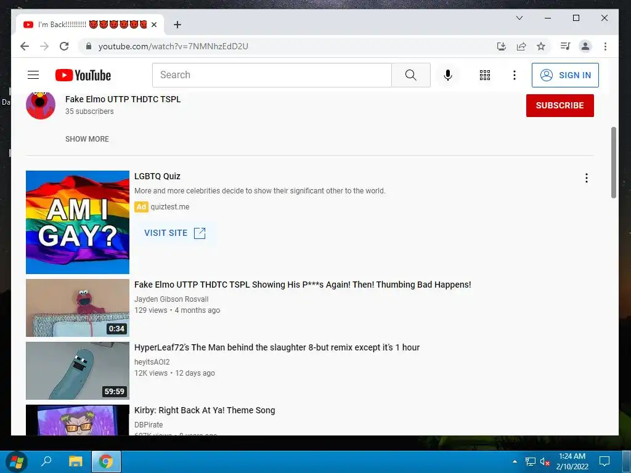
Task: Open the YouTube apps grid icon
Action: (485, 75)
